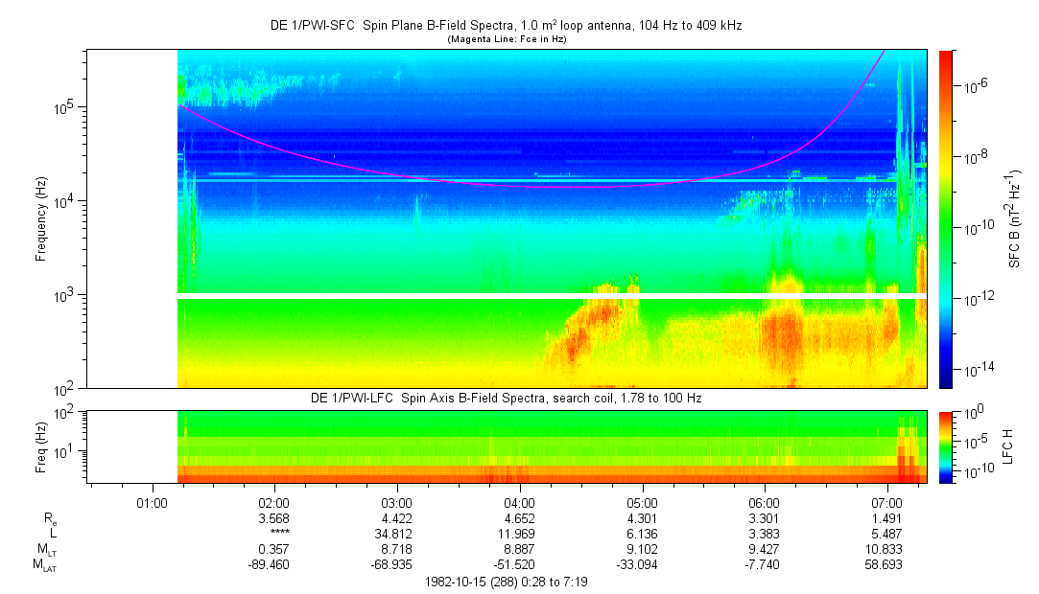Click the SFC B (nT² Hz⁻¹) colorbar label
The width and height of the screenshot is (1039, 594).
point(1014,218)
